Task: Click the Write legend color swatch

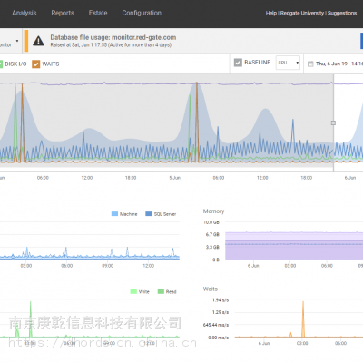Action: point(133,291)
